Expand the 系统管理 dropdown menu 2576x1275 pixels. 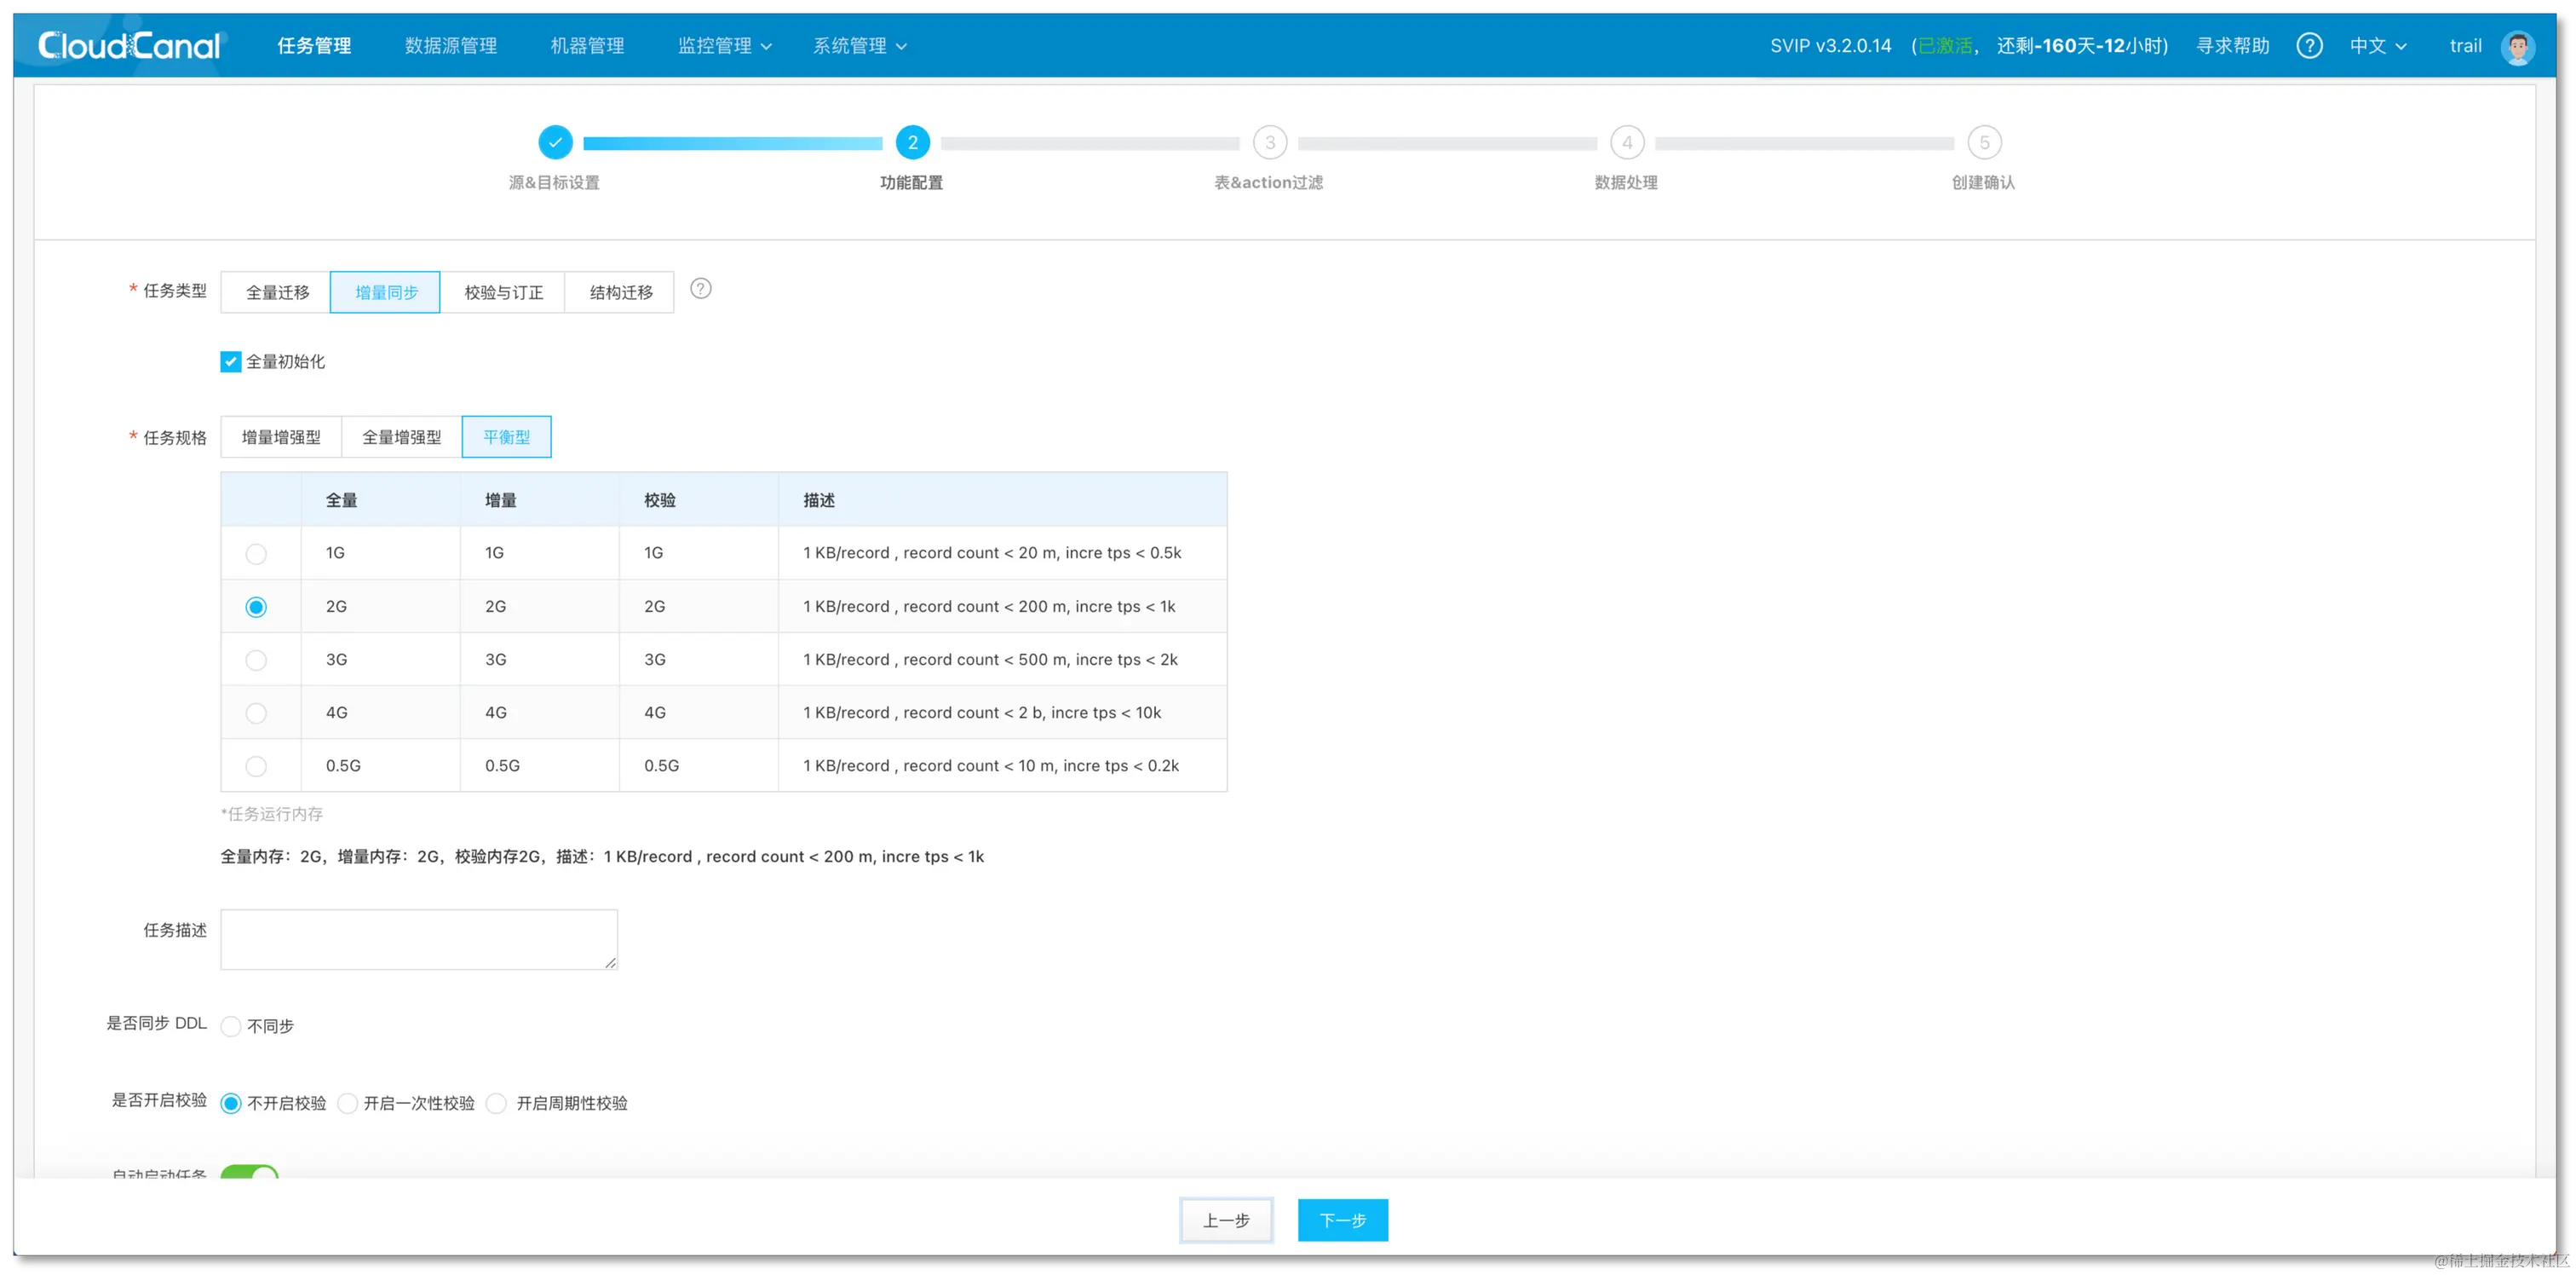859,46
